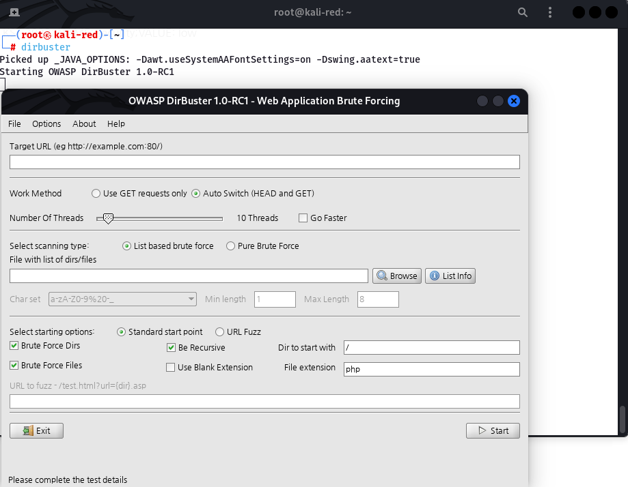
Task: Click the Browse button
Action: point(397,276)
